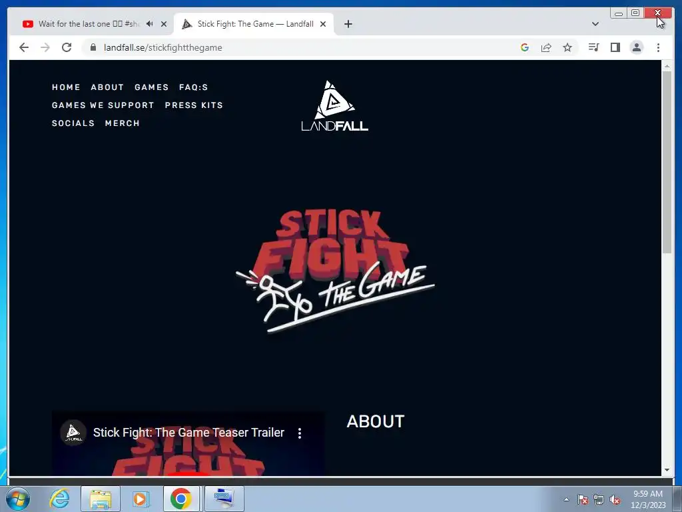This screenshot has width=682, height=512.
Task: Open the HOME nav link
Action: (66, 87)
